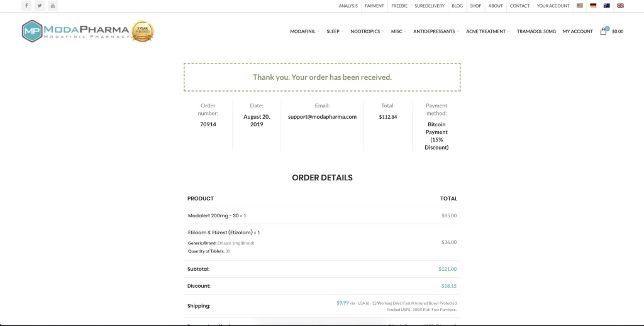The height and width of the screenshot is (326, 644).
Task: Click the 3 Year in Business badge
Action: (x=142, y=31)
